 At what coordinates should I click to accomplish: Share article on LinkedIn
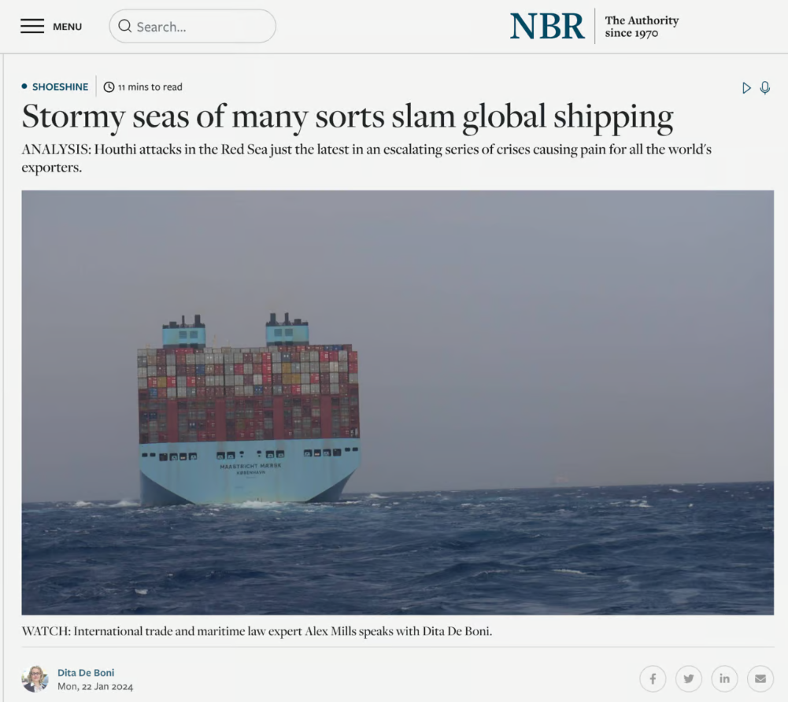[724, 679]
